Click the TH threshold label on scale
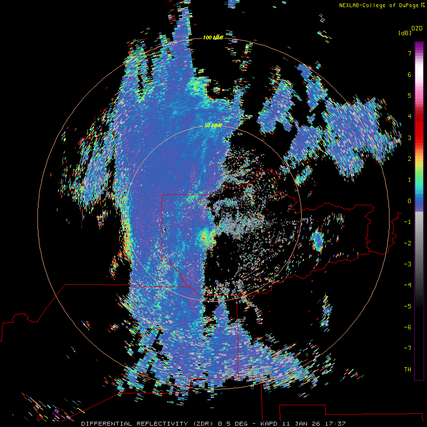The height and width of the screenshot is (427, 427). [x=408, y=370]
